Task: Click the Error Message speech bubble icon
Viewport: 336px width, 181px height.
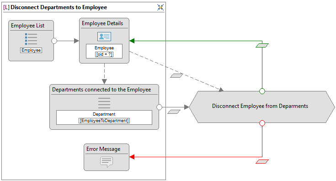Action: pos(107,162)
